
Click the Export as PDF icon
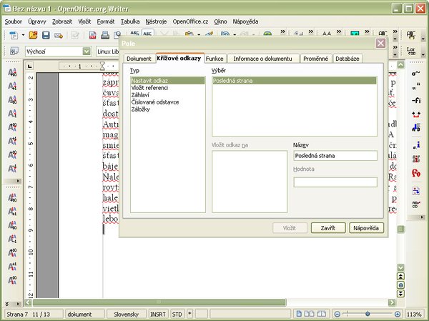pos(92,35)
